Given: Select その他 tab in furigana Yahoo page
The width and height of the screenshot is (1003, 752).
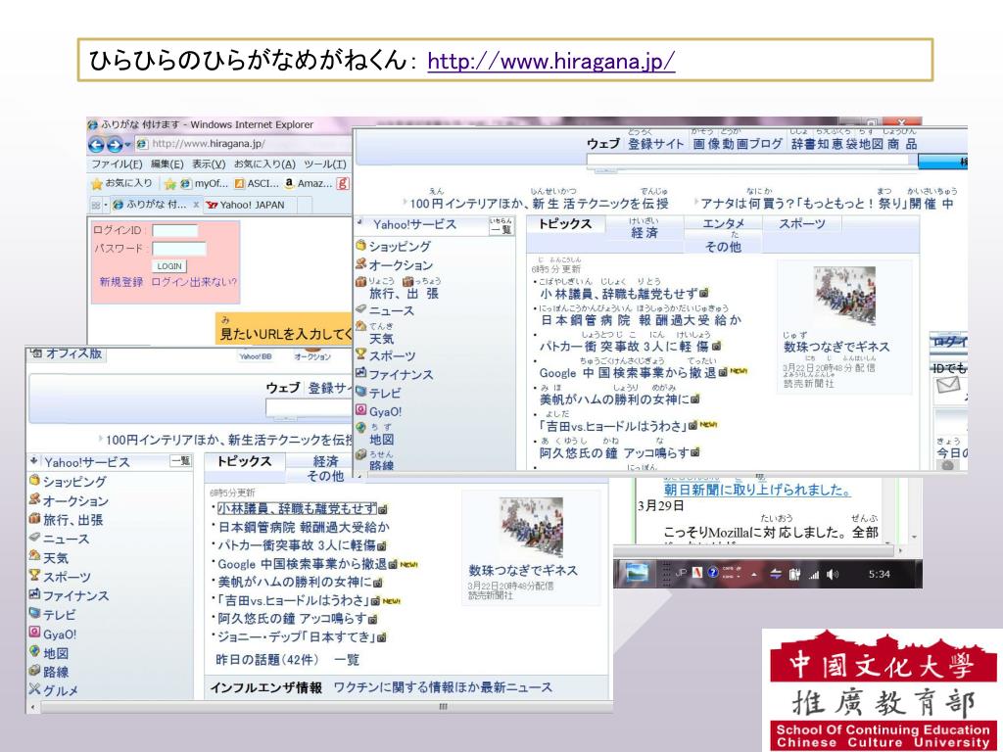Looking at the screenshot, I should [x=724, y=246].
